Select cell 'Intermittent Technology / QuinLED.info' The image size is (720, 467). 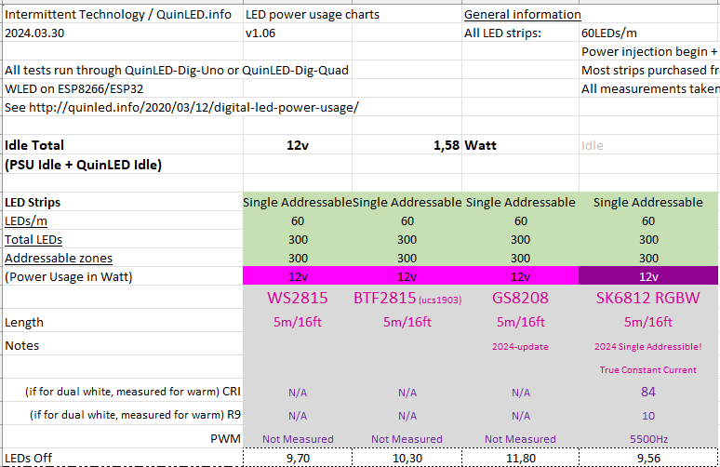(118, 15)
